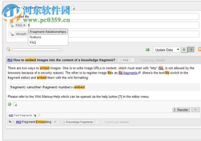Screen dimensions: 201x141
Task: Open the orange RSS feed icon
Action: click(200, 49)
